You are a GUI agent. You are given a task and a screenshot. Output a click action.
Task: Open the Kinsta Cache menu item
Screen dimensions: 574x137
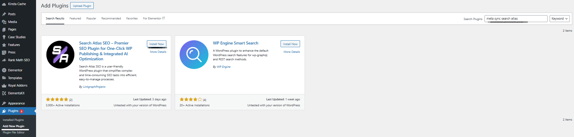(18, 4)
